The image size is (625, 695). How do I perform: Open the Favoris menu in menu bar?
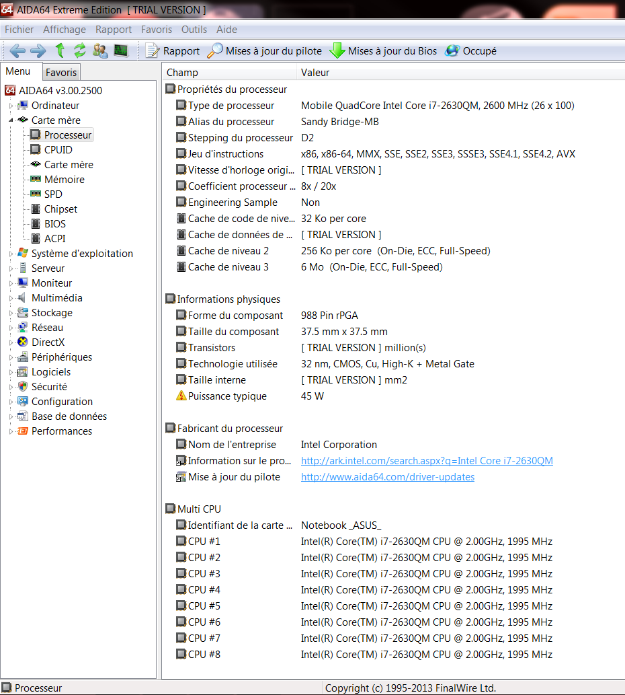156,30
